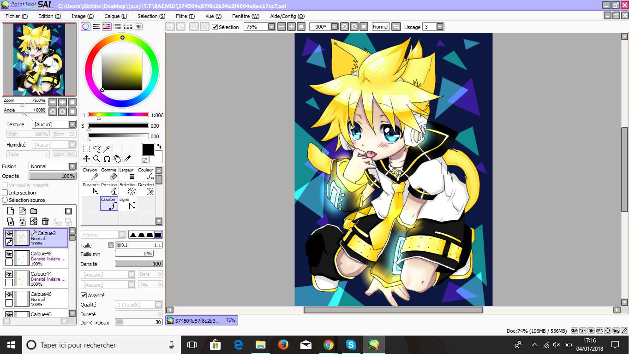Toggle the HSV sliders panel

click(x=107, y=27)
